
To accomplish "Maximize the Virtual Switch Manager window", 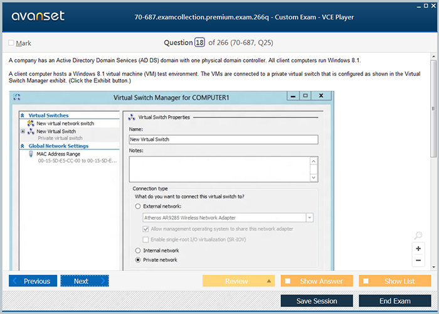I will [x=305, y=96].
